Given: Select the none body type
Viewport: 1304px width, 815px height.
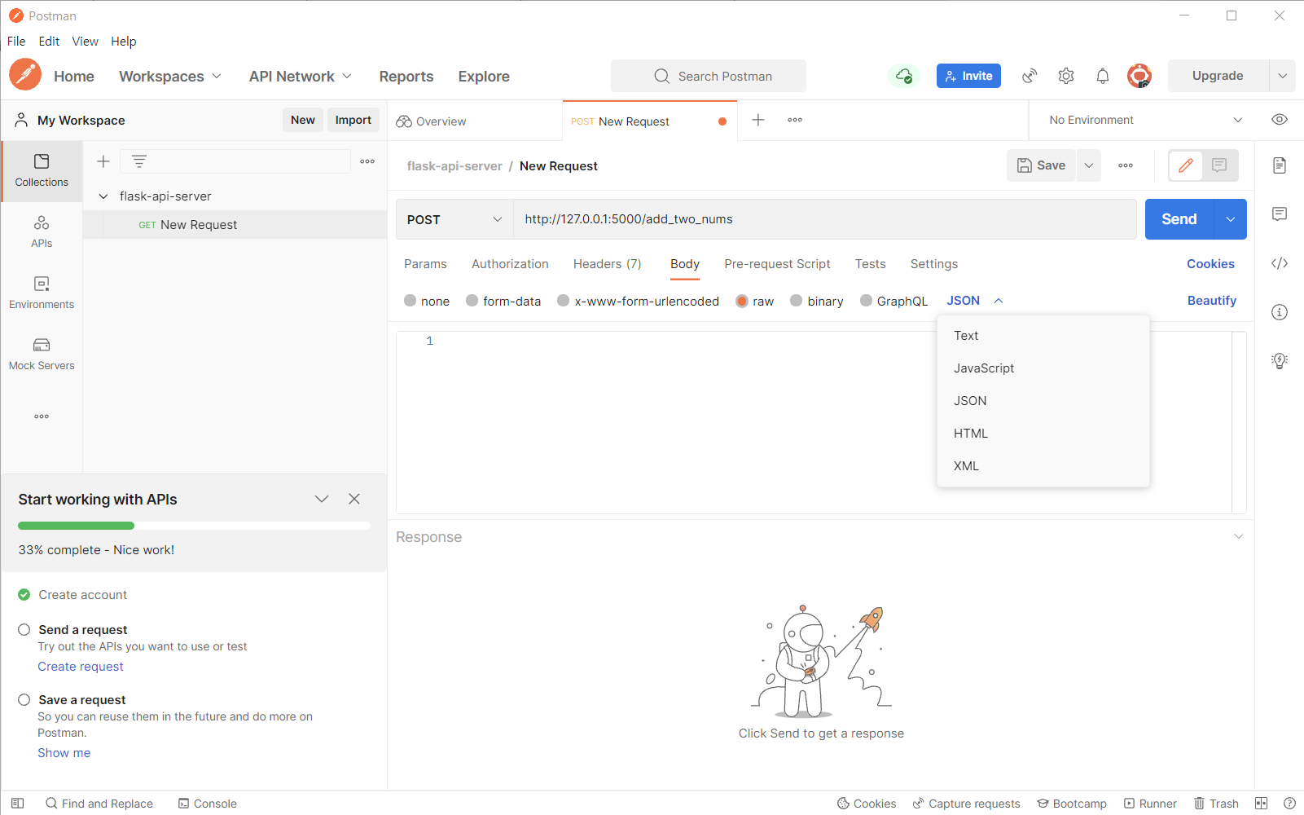Looking at the screenshot, I should 411,301.
